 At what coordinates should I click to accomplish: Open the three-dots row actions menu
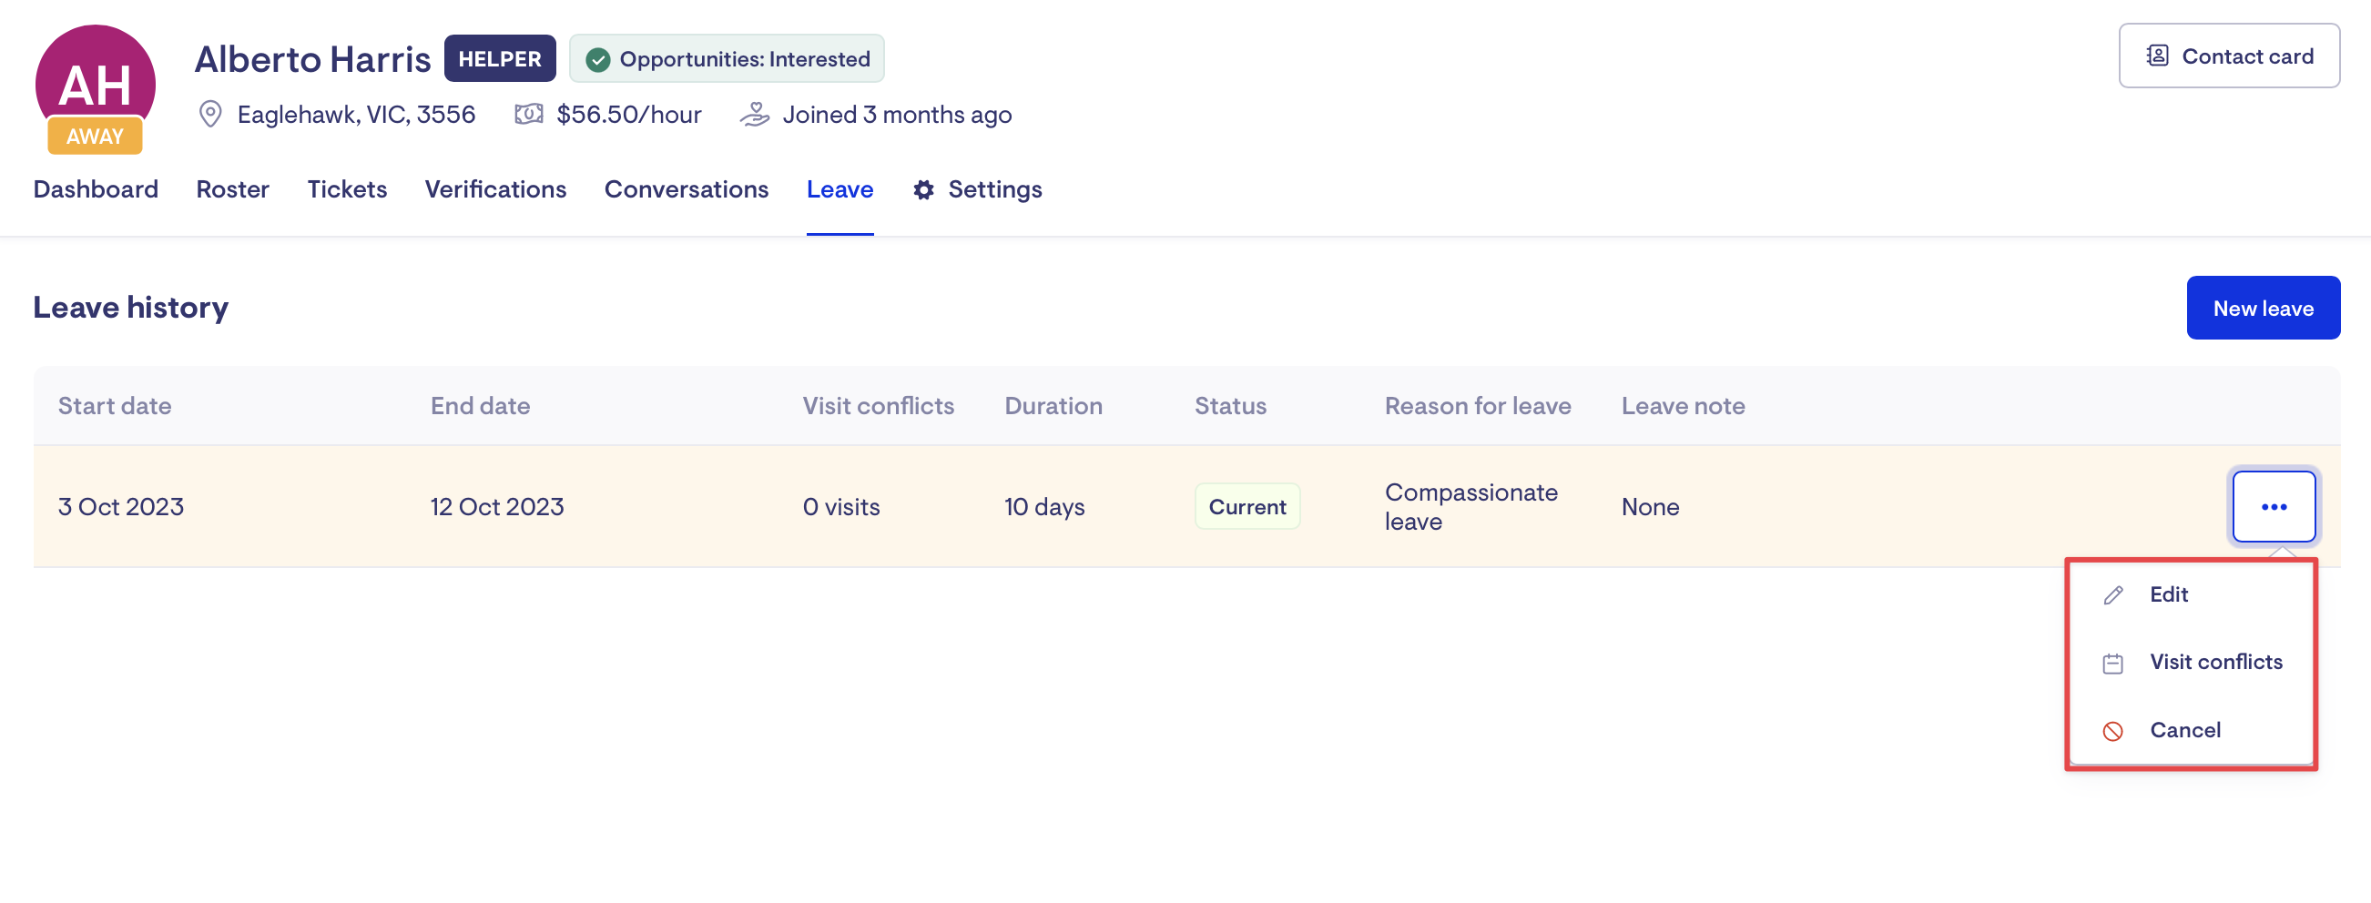click(x=2274, y=506)
